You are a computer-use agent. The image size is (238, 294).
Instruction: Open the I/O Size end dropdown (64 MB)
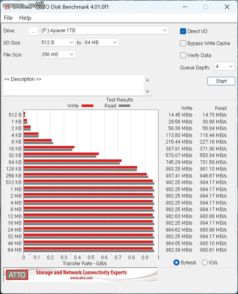(x=101, y=42)
